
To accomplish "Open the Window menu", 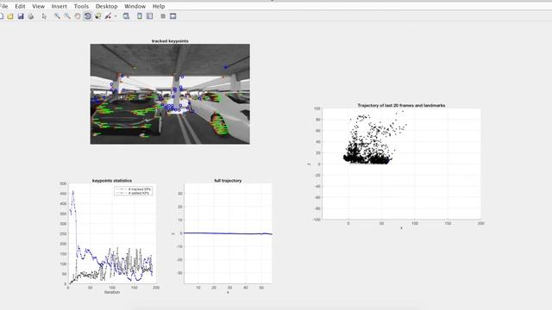I will [x=135, y=6].
